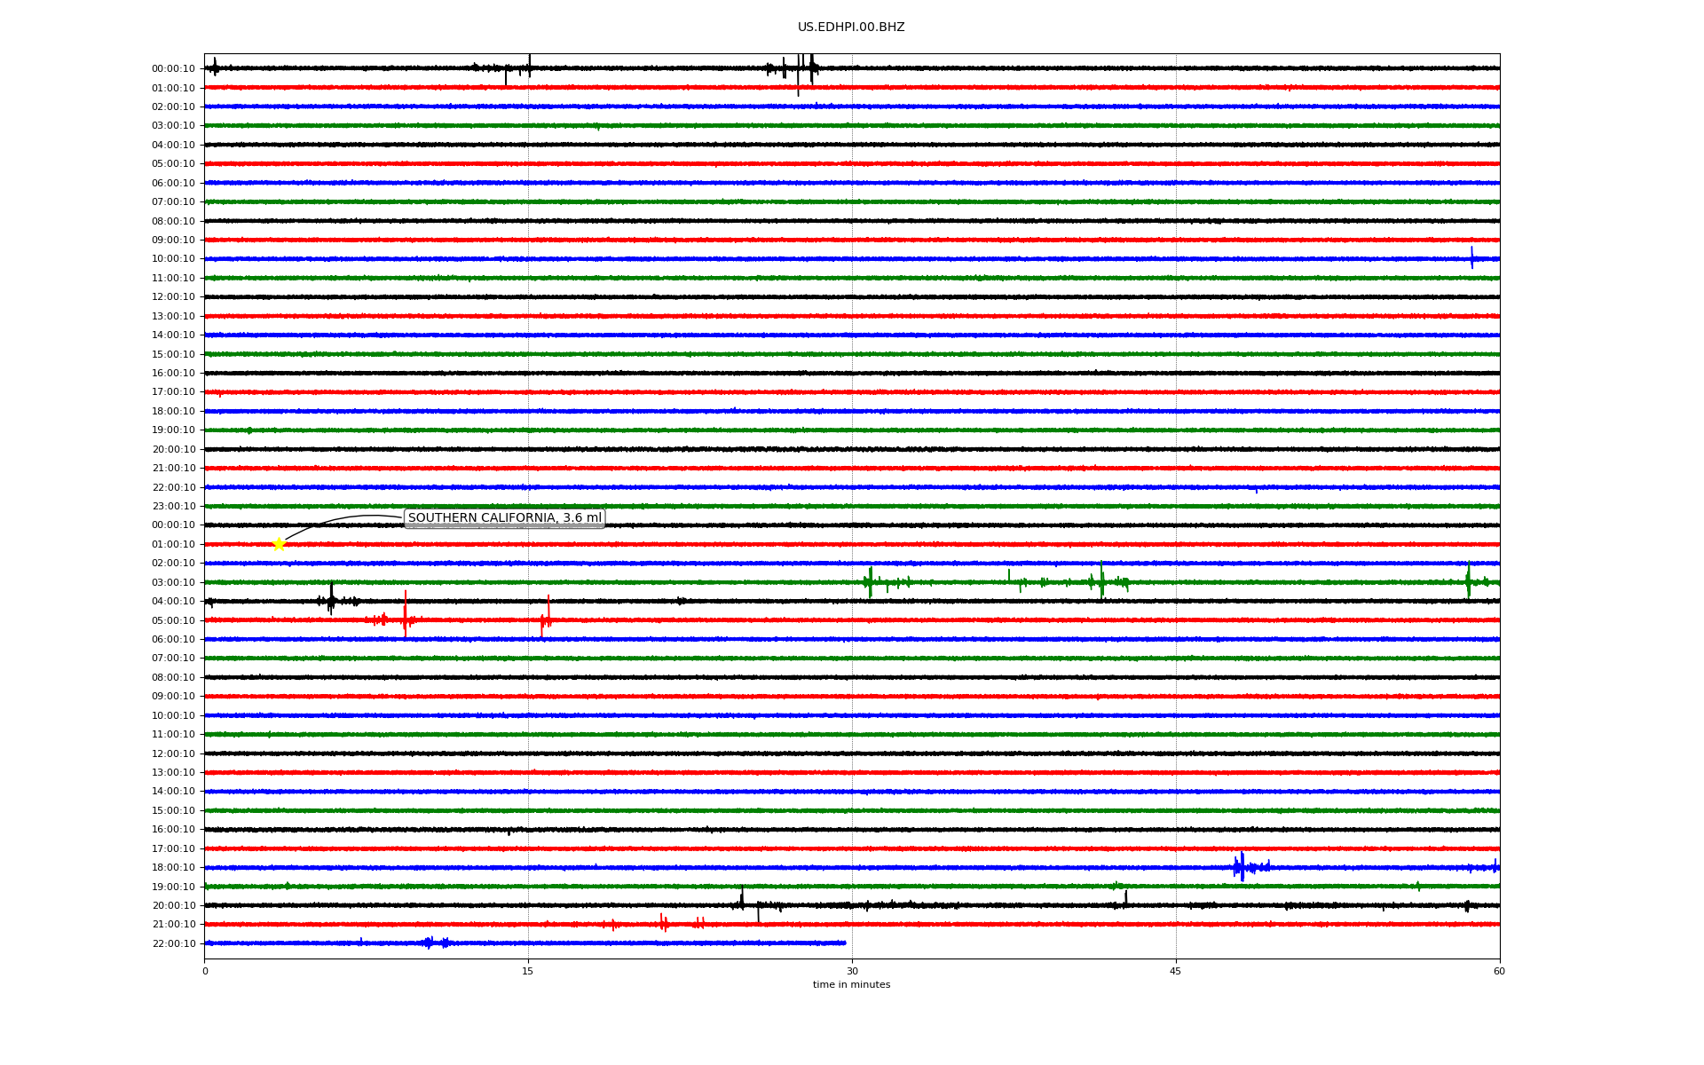Click the topmost 00:00:10 trace label
Image resolution: width=1704 pixels, height=1065 pixels.
coord(173,69)
